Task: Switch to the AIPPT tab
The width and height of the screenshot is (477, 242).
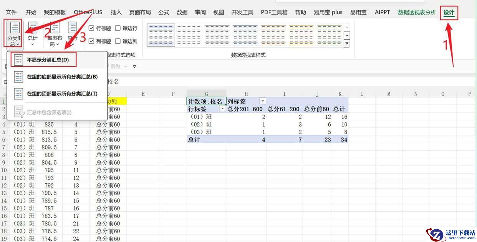Action: pos(382,12)
